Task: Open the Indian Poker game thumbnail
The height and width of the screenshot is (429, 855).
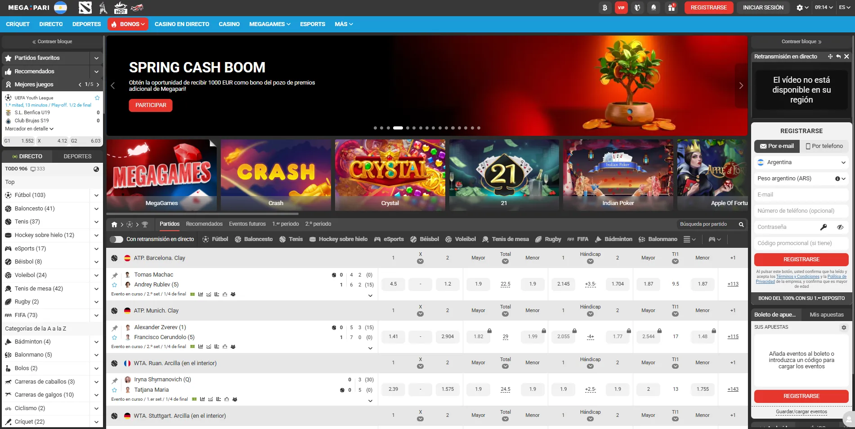Action: [x=618, y=175]
